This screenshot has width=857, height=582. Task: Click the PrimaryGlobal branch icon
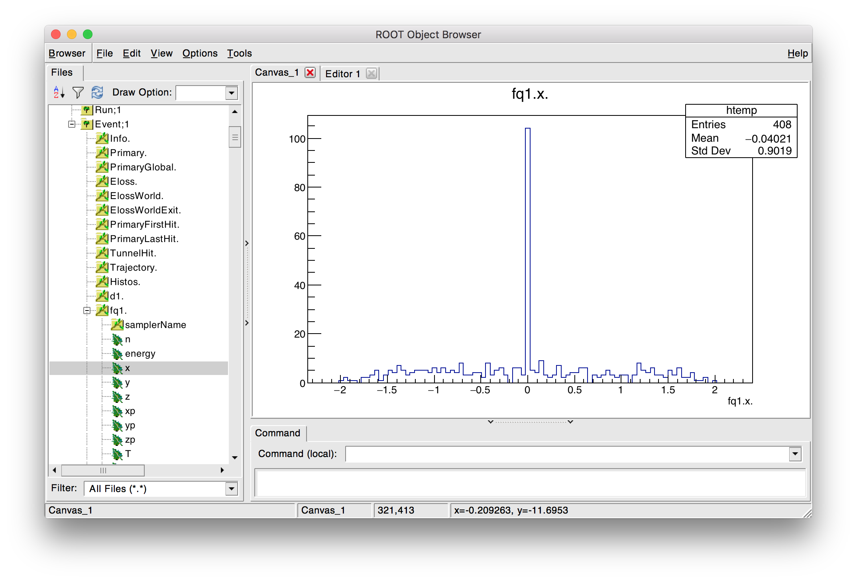click(102, 167)
